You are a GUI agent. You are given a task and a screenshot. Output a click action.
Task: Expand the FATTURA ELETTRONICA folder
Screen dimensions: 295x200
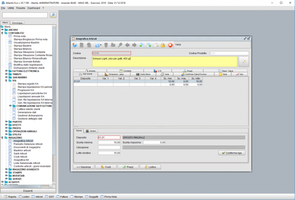click(x=7, y=71)
